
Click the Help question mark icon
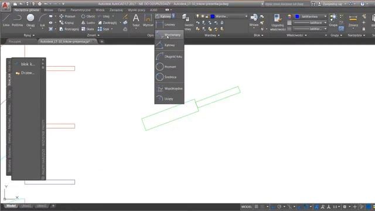pyautogui.click(x=363, y=4)
